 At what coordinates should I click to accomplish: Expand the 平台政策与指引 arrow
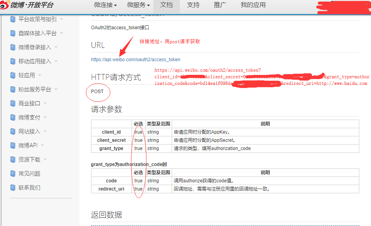62,19
